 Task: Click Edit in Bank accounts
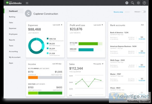(x=142, y=25)
